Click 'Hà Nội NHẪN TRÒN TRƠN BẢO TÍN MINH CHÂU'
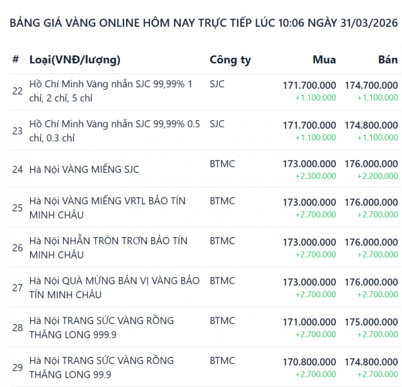The width and height of the screenshot is (402, 387). (x=108, y=248)
